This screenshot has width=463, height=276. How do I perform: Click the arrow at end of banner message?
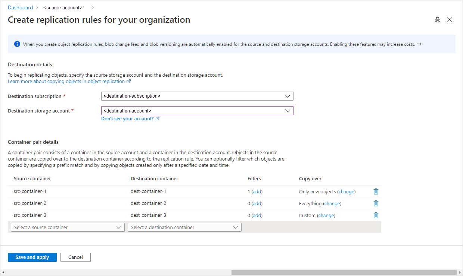point(419,44)
